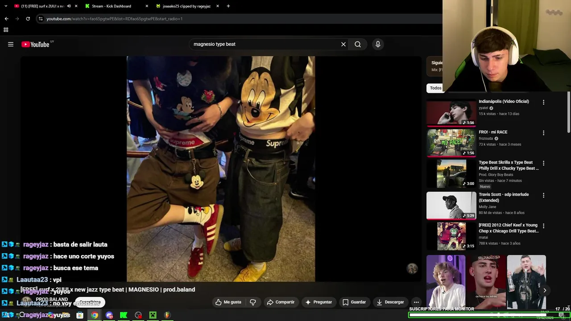Switch to joaaako25 clipped by rageyjaz tab
This screenshot has width=571, height=321.
coord(187,6)
